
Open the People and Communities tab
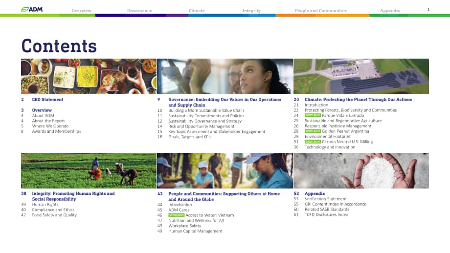coord(320,11)
